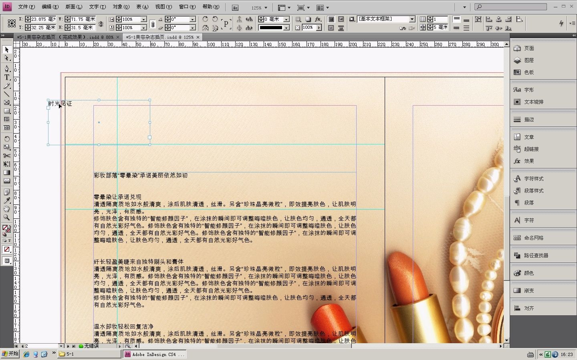Select the Pen tool
Image resolution: width=577 pixels, height=360 pixels.
(6, 69)
